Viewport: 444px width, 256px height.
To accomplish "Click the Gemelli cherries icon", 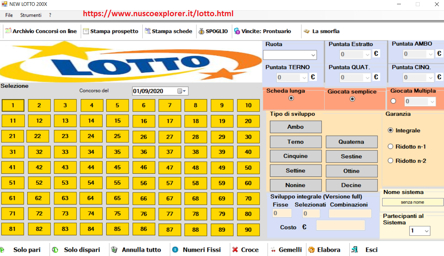I will click(273, 250).
